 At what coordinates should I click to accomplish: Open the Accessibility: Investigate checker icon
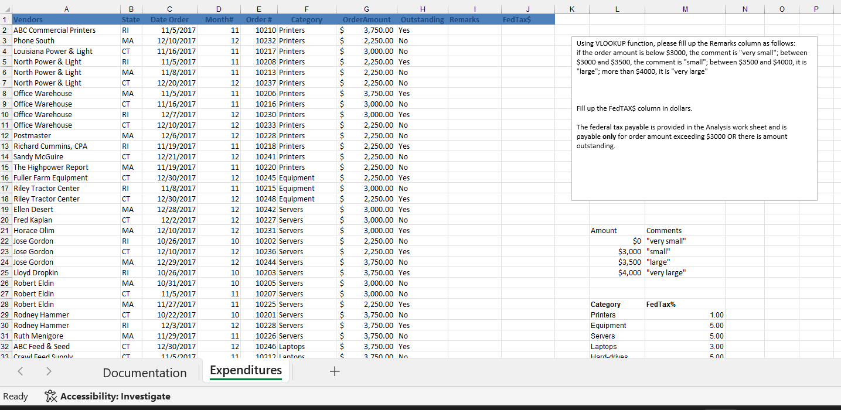click(50, 396)
